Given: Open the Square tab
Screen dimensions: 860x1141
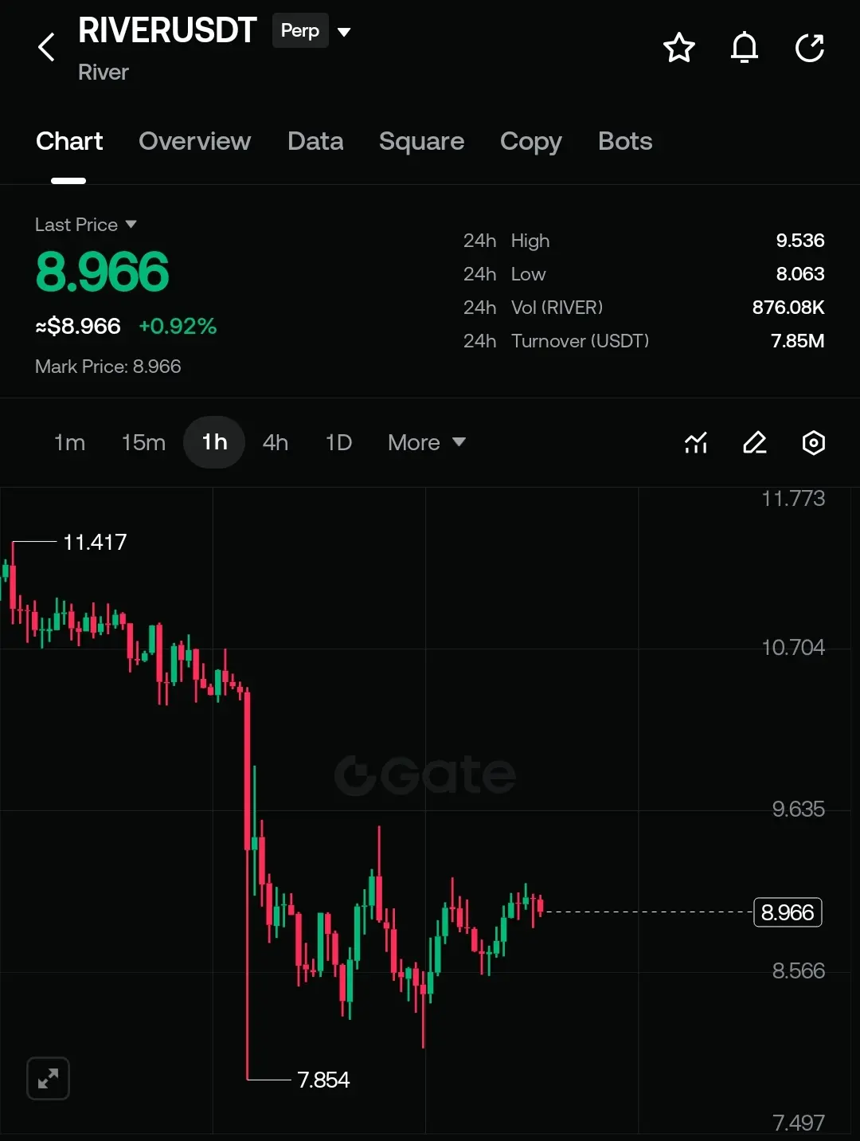Looking at the screenshot, I should pos(421,141).
